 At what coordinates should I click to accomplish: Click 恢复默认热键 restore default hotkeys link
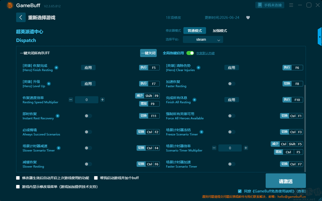(206, 53)
